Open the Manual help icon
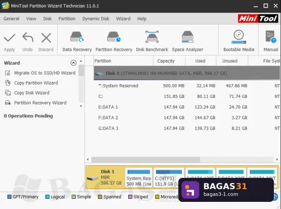Image resolution: width=281 pixels, height=209 pixels. click(271, 37)
